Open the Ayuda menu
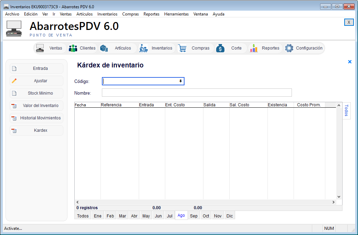Viewport: 358px width, 235px height. pyautogui.click(x=219, y=14)
